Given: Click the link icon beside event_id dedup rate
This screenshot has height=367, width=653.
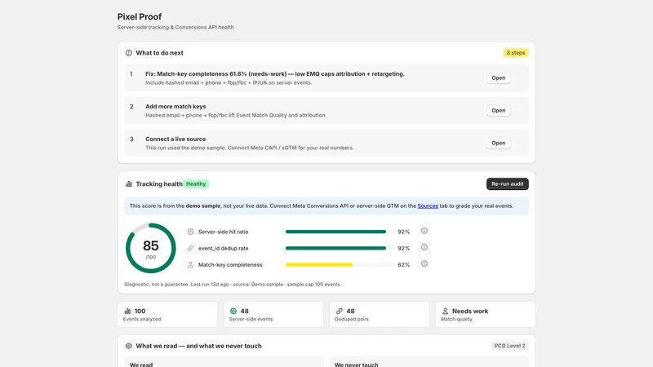Looking at the screenshot, I should coord(190,249).
